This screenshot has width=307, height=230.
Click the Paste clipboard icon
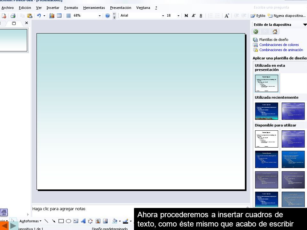(x=29, y=16)
